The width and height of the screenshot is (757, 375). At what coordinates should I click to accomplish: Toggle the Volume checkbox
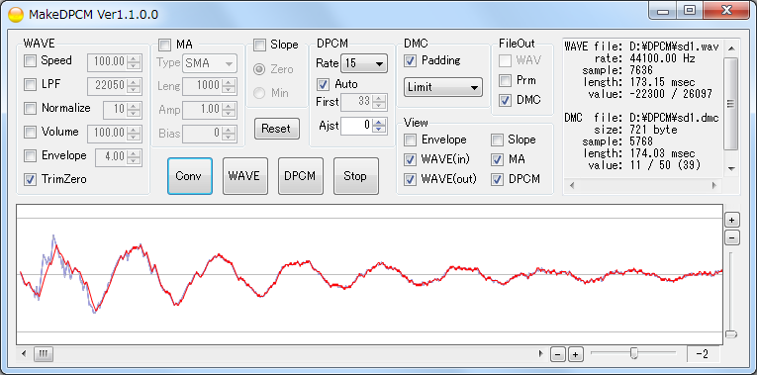coord(30,132)
